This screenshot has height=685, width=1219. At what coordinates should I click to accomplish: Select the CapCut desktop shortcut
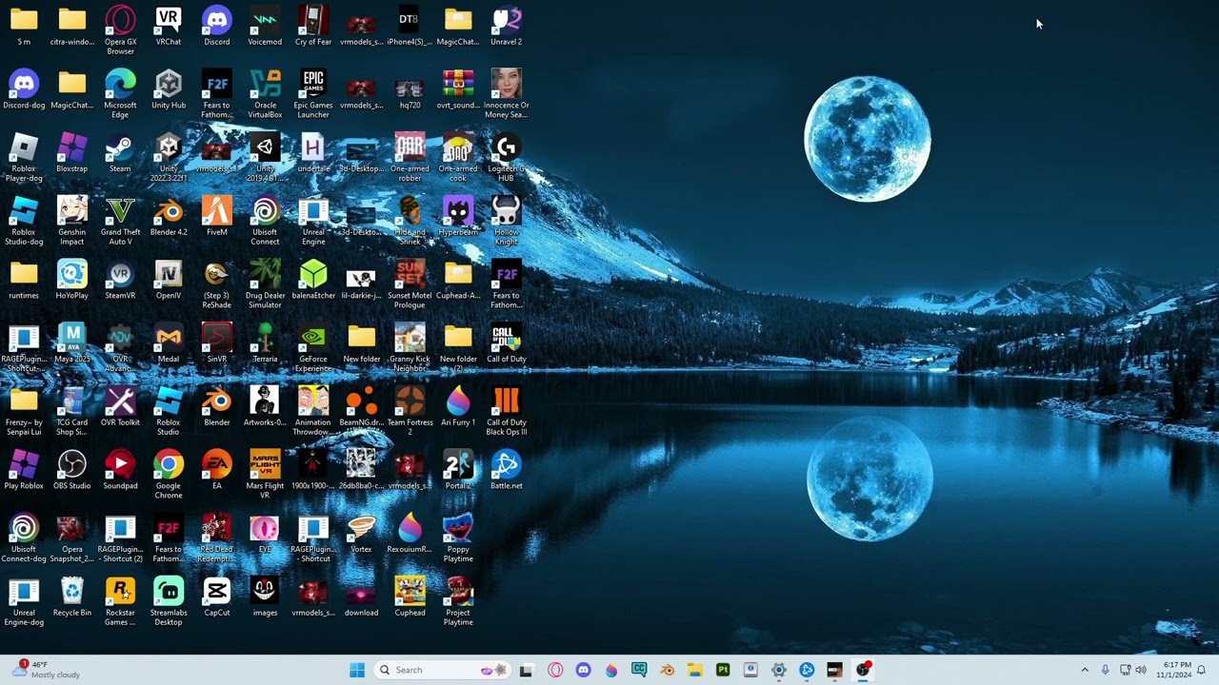click(x=217, y=597)
